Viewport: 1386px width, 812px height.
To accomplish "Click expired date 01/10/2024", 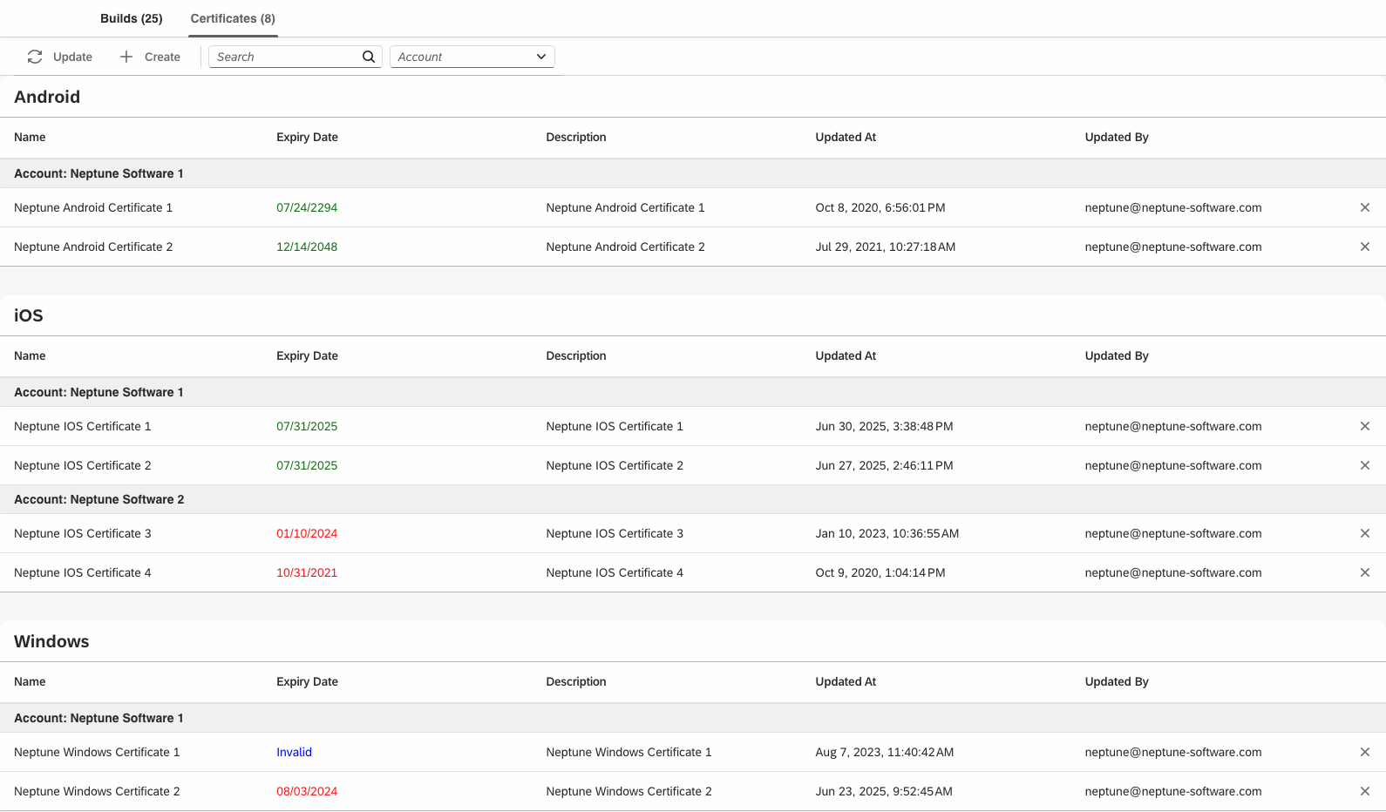I will click(307, 533).
